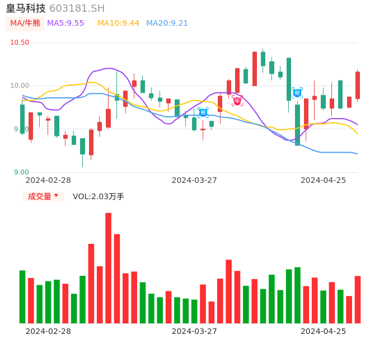384x339 pixels.
Task: Select the MA/牛熊 indicator tab
Action: tap(25, 23)
